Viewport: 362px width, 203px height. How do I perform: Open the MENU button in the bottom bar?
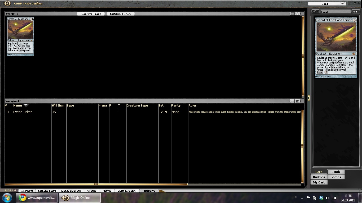coord(27,191)
